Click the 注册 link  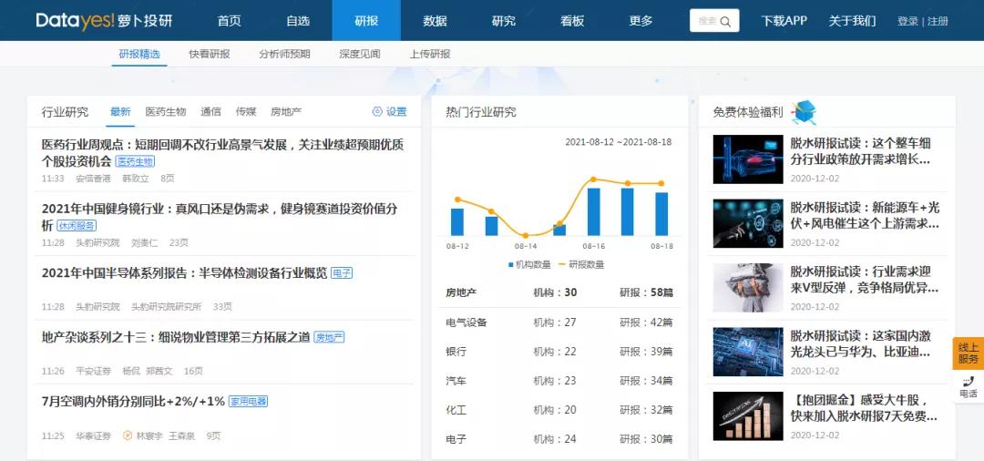[938, 21]
